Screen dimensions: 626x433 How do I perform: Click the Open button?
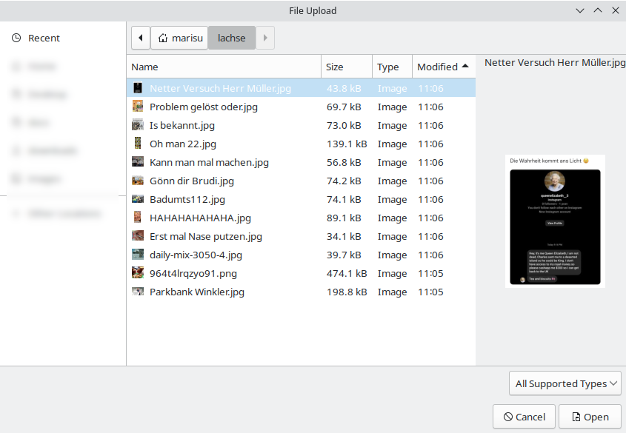click(590, 417)
